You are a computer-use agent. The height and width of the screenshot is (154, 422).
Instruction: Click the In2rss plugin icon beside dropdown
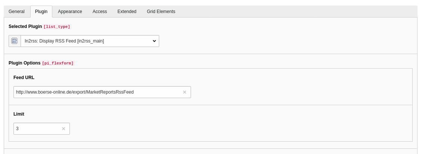coord(15,41)
